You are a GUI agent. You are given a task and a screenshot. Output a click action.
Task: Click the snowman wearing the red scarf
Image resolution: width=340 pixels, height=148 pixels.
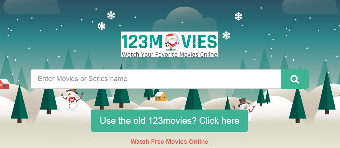coord(72,99)
